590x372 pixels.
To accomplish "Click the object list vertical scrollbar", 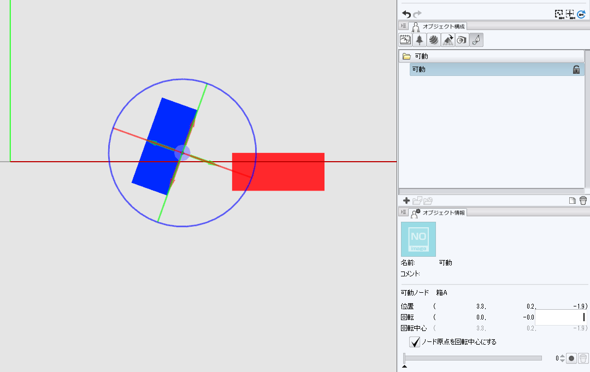I will (x=587, y=119).
